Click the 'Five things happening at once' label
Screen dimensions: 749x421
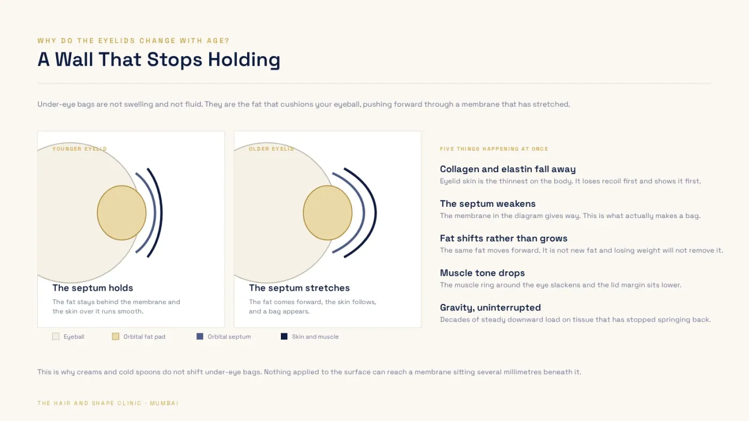click(494, 149)
